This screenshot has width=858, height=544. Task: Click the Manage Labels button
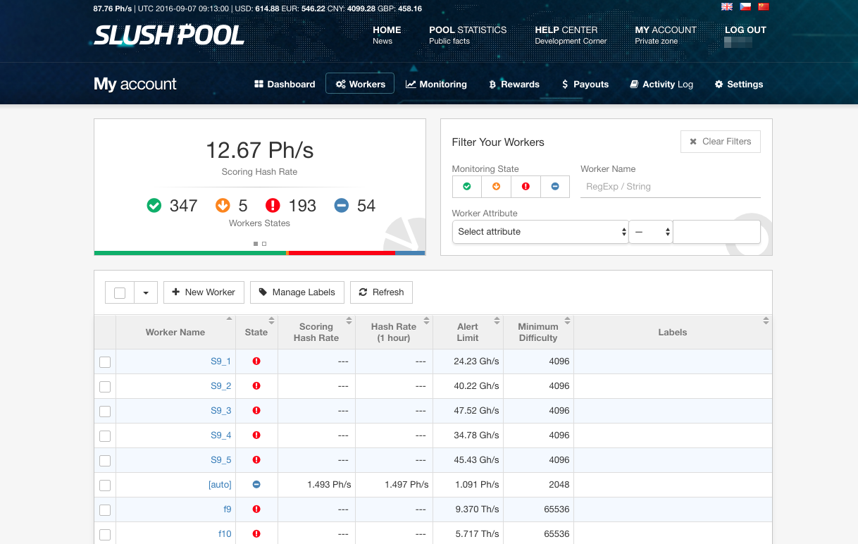[x=297, y=292]
